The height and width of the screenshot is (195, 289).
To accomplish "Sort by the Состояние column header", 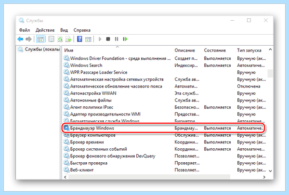I will (x=215, y=51).
